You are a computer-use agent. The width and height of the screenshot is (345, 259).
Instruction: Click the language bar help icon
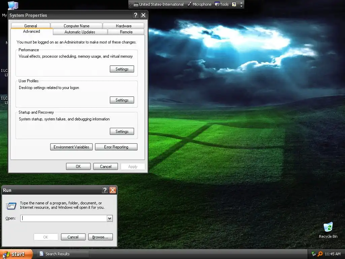(234, 4)
